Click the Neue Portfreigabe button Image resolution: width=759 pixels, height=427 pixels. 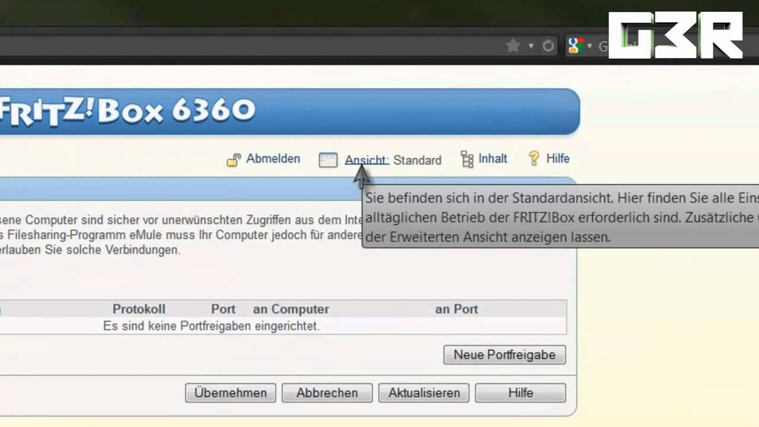tap(505, 355)
